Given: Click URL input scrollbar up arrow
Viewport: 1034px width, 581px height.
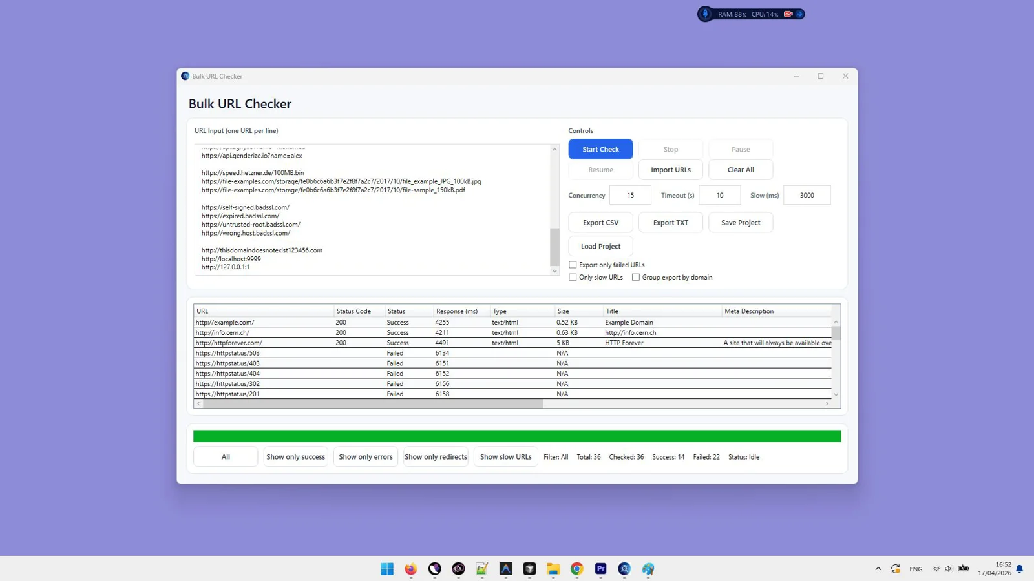Looking at the screenshot, I should pos(554,150).
